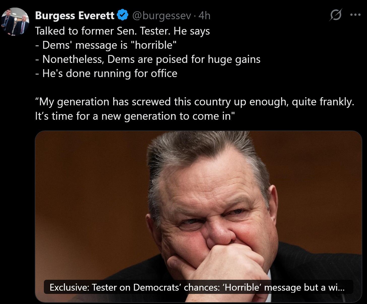Click the blue verified checkmark badge
The width and height of the screenshot is (367, 304).
[123, 15]
